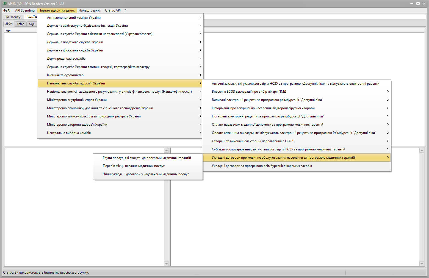Choose Чинні укладені договори з надавачами
Screen dimensions: 429x278
pos(146,174)
